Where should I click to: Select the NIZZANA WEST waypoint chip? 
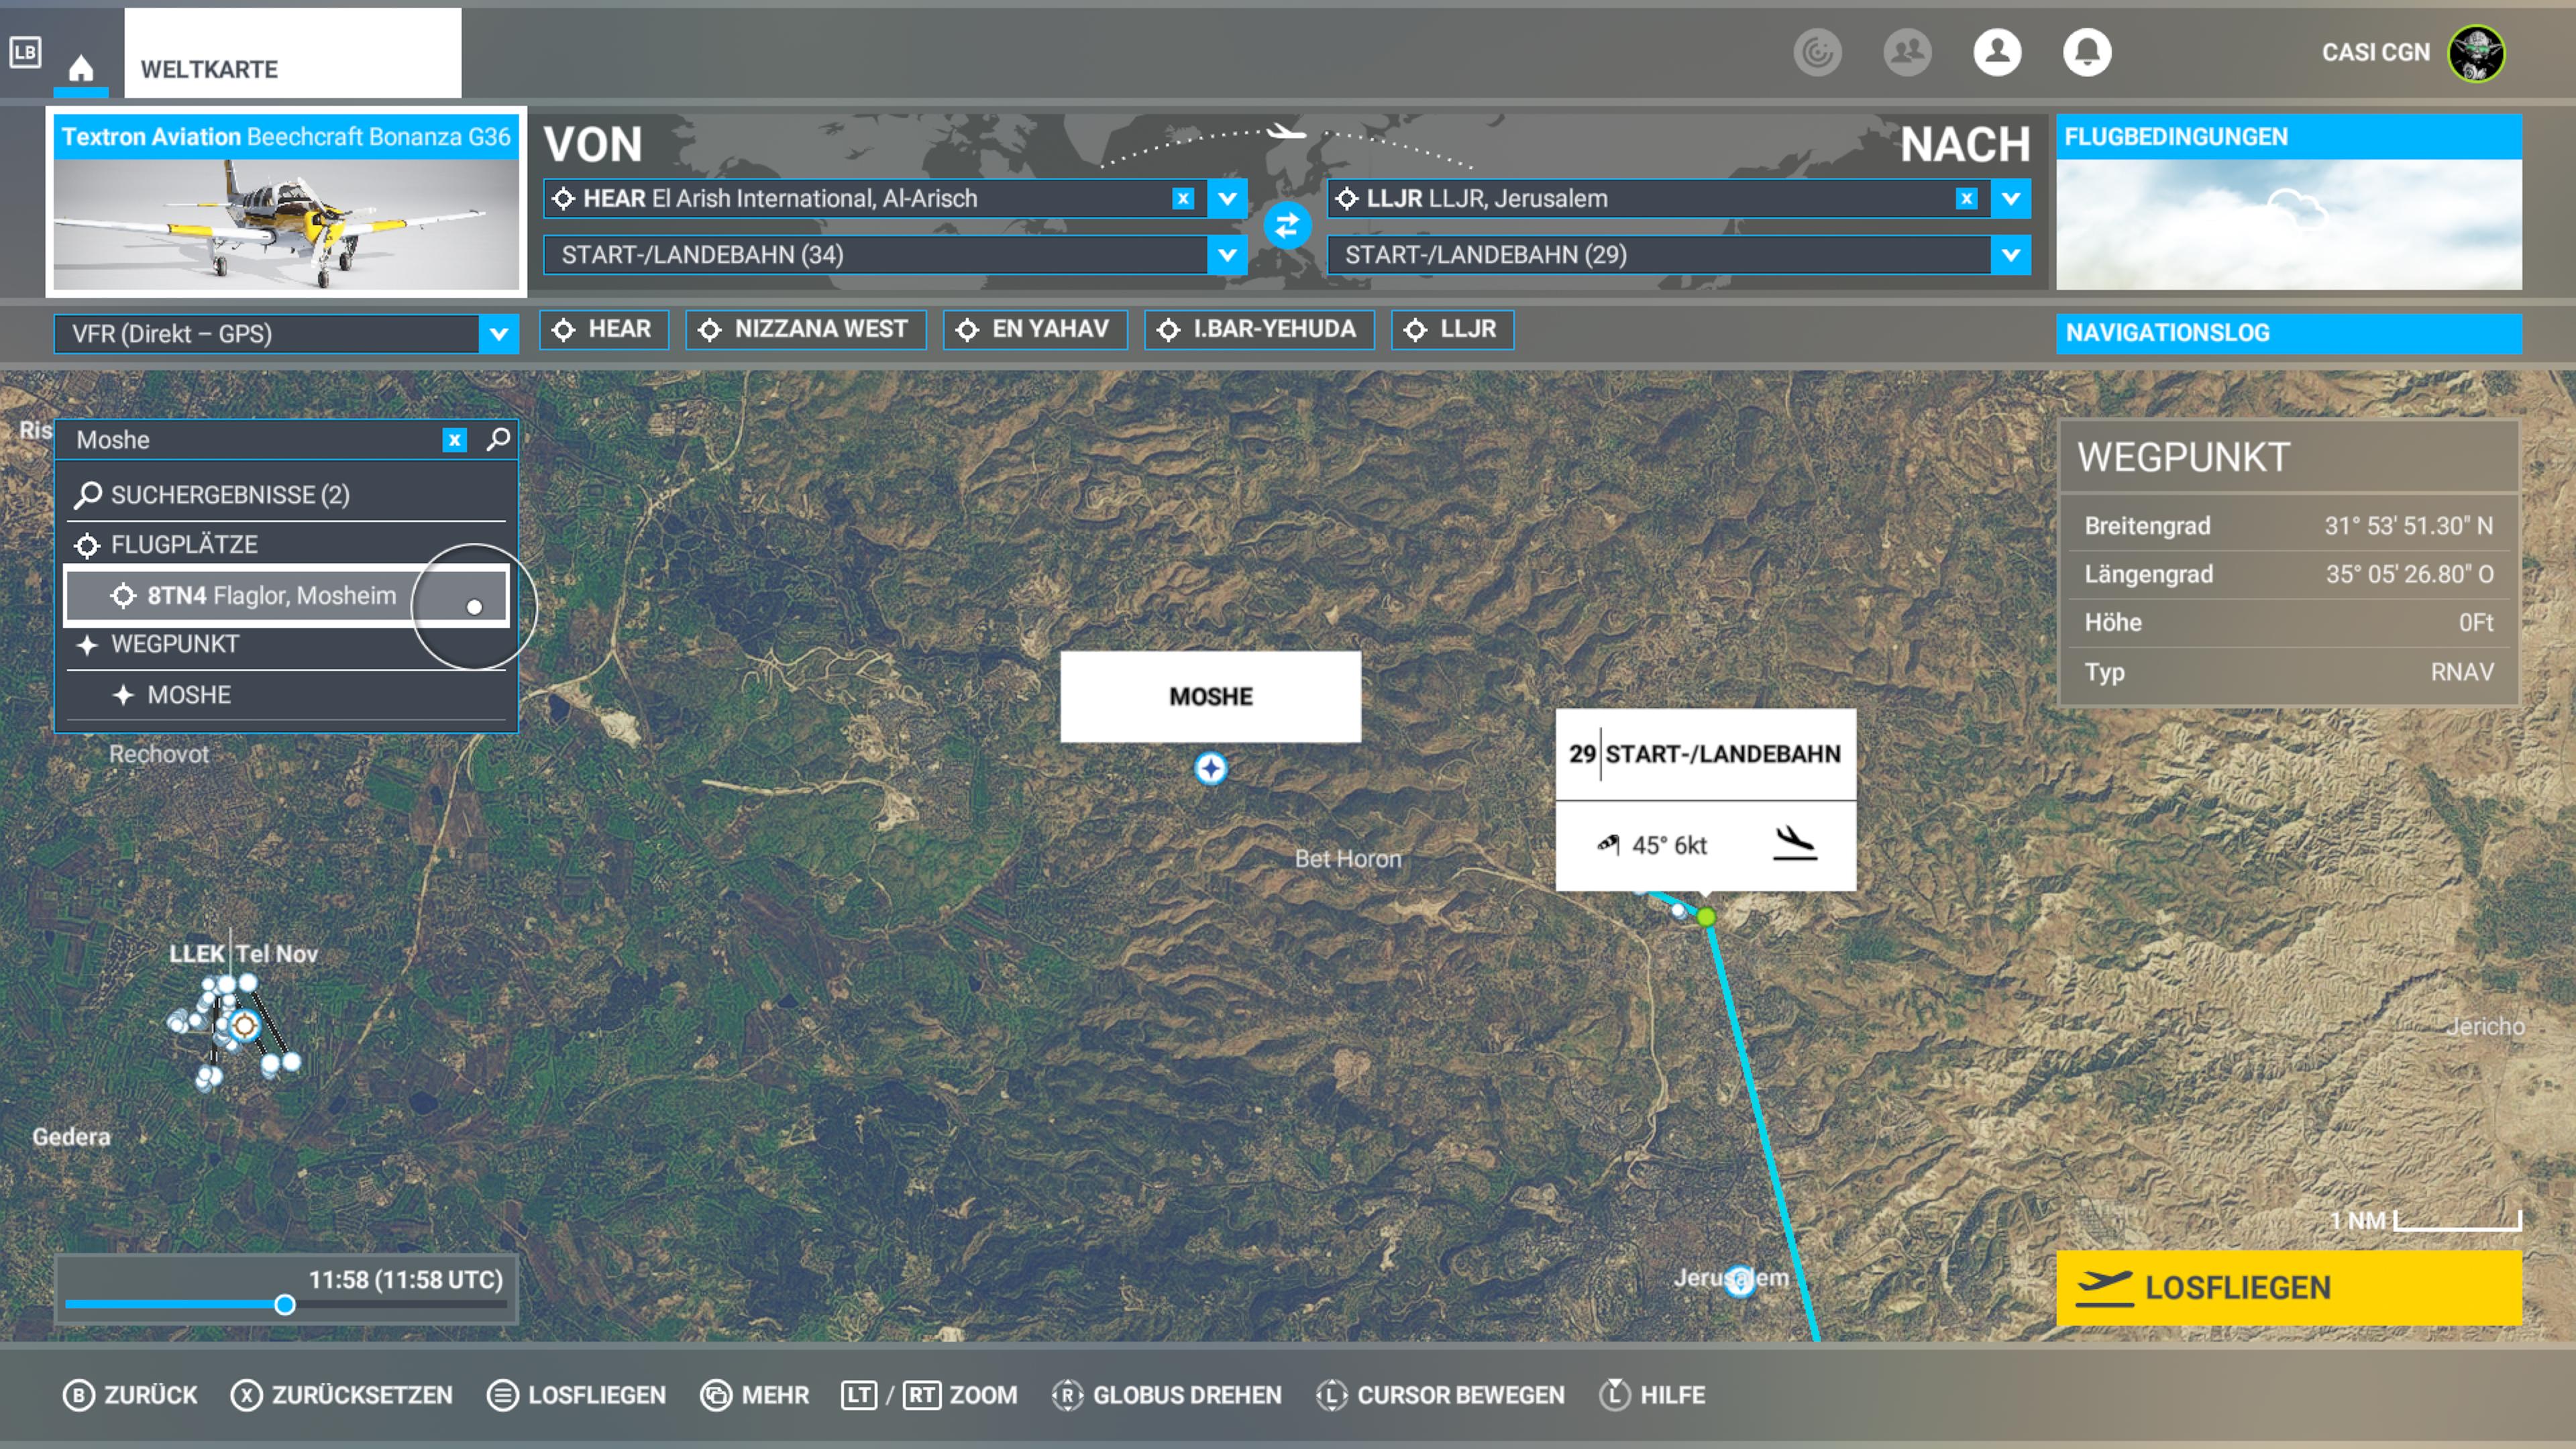[805, 329]
